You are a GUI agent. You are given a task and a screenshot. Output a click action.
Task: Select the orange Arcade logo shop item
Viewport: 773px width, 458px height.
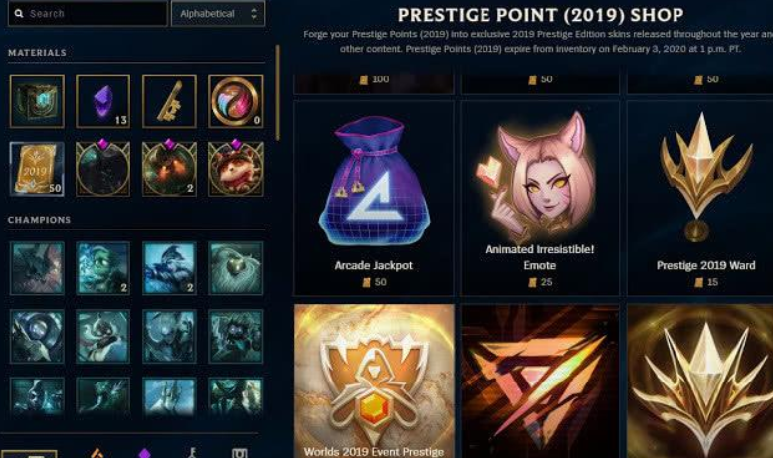540,382
